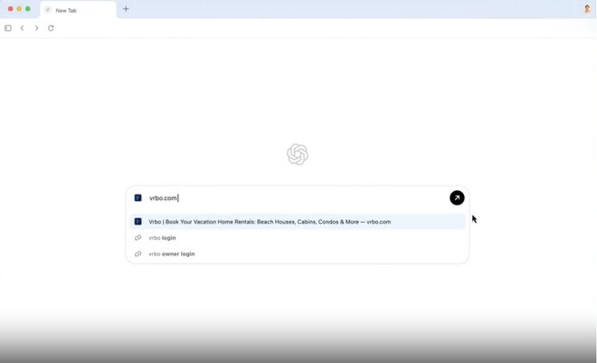Screen dimensions: 597x363
Task: Click the link icon beside vrbo owner login
Action: click(x=137, y=253)
